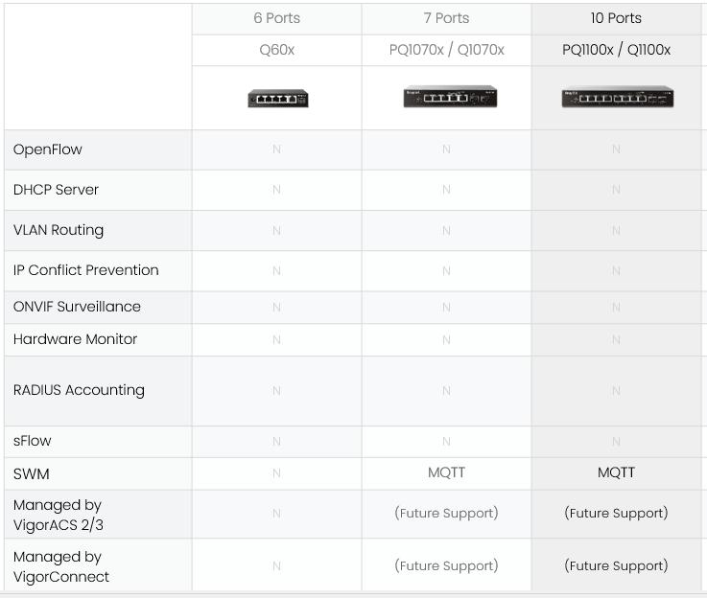
Task: Click the Managed by VigorConnect label
Action: click(61, 566)
